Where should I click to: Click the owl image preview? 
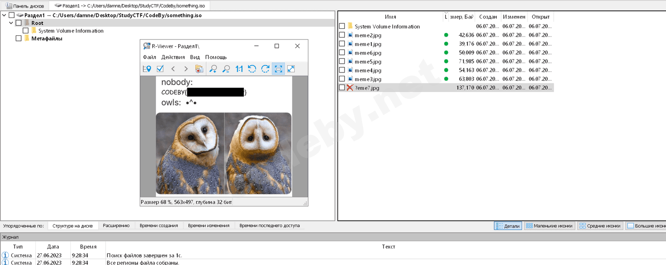(x=224, y=153)
